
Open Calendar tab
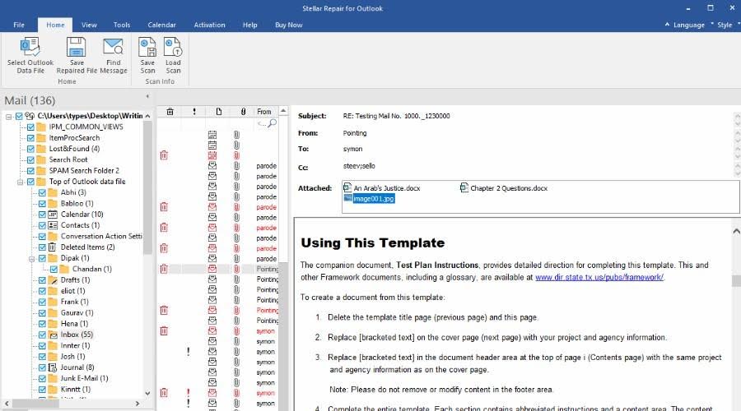pos(161,25)
